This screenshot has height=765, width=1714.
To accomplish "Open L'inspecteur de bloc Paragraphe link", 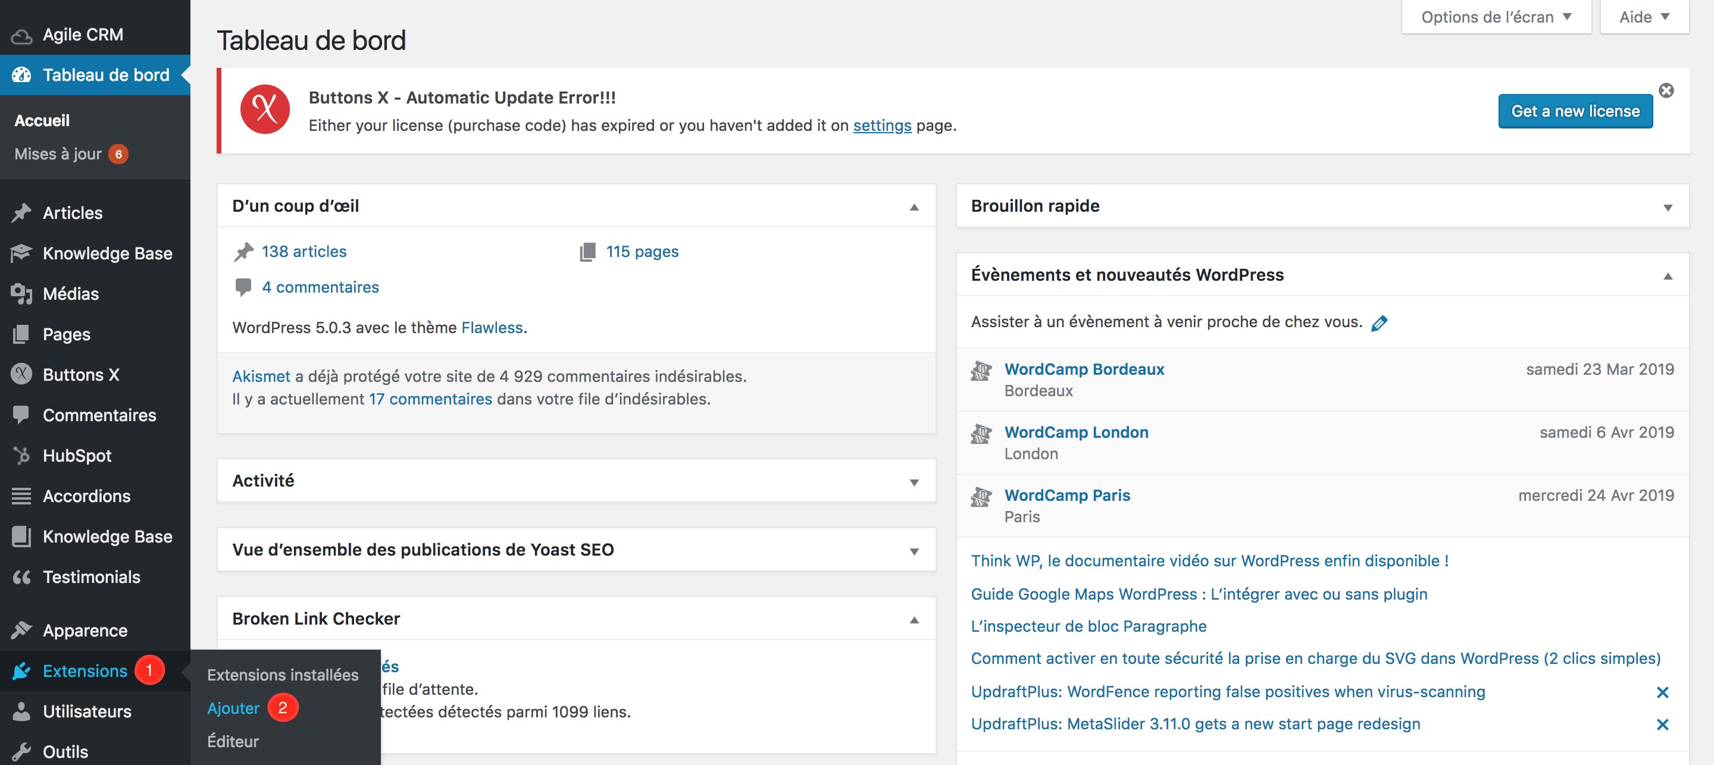I will click(1089, 626).
